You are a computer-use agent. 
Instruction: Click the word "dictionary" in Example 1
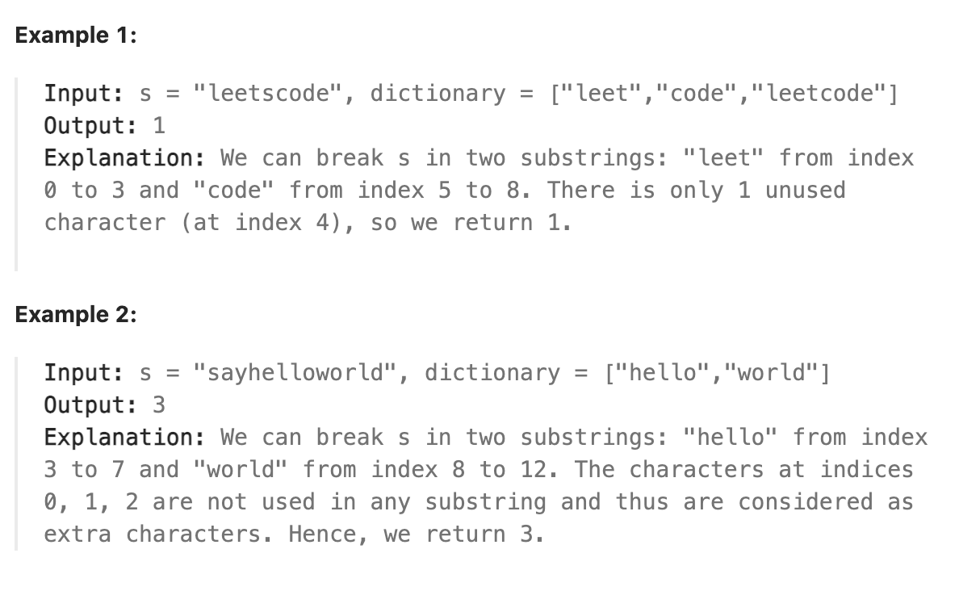pyautogui.click(x=438, y=94)
